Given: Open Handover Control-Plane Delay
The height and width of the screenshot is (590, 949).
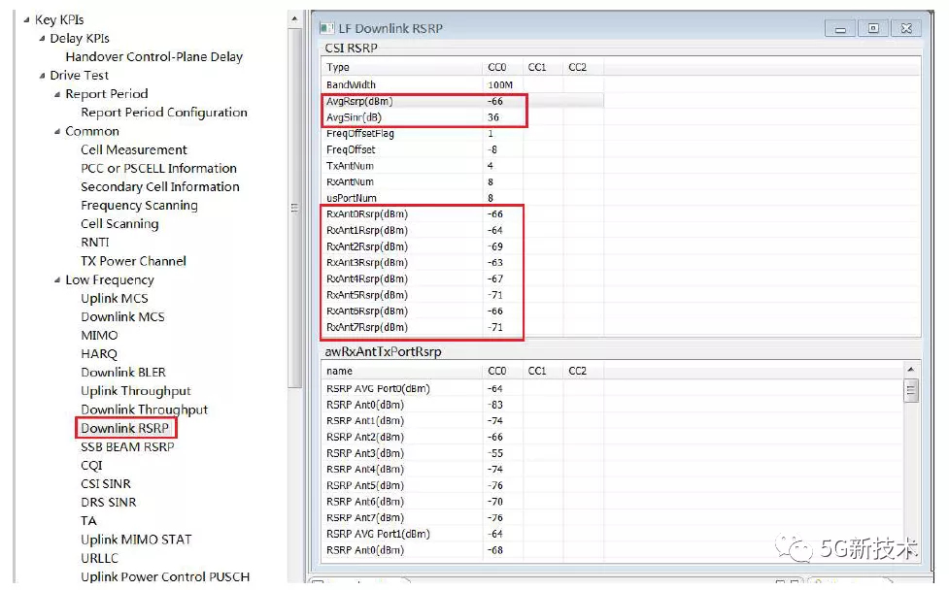Looking at the screenshot, I should tap(153, 57).
